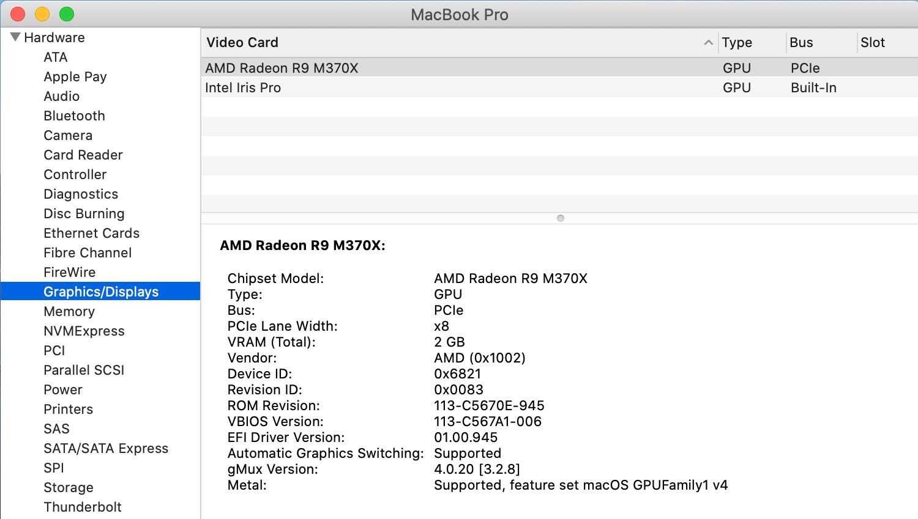Click the gMux Version value 4.0.20 [3.2.8]
918x519 pixels.
[x=477, y=469]
